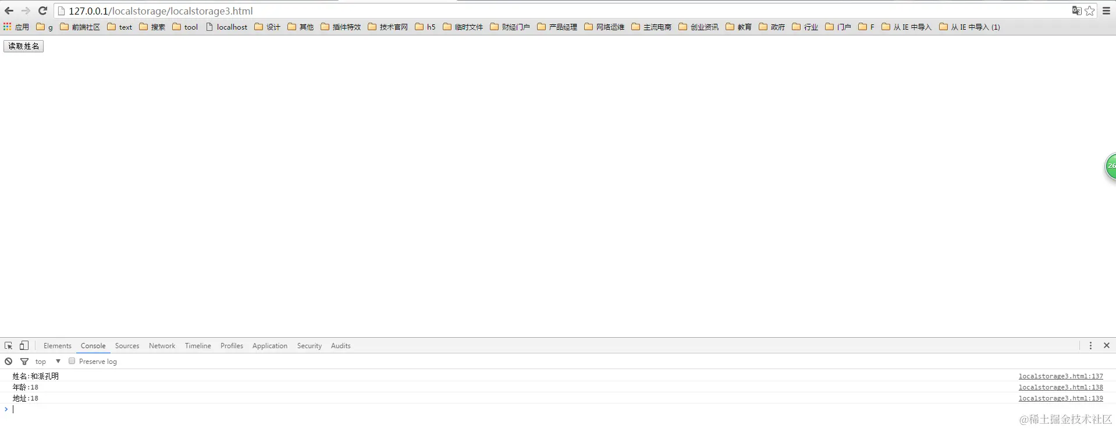Select the 姓名:和派孔明 console message
1116x429 pixels.
35,376
